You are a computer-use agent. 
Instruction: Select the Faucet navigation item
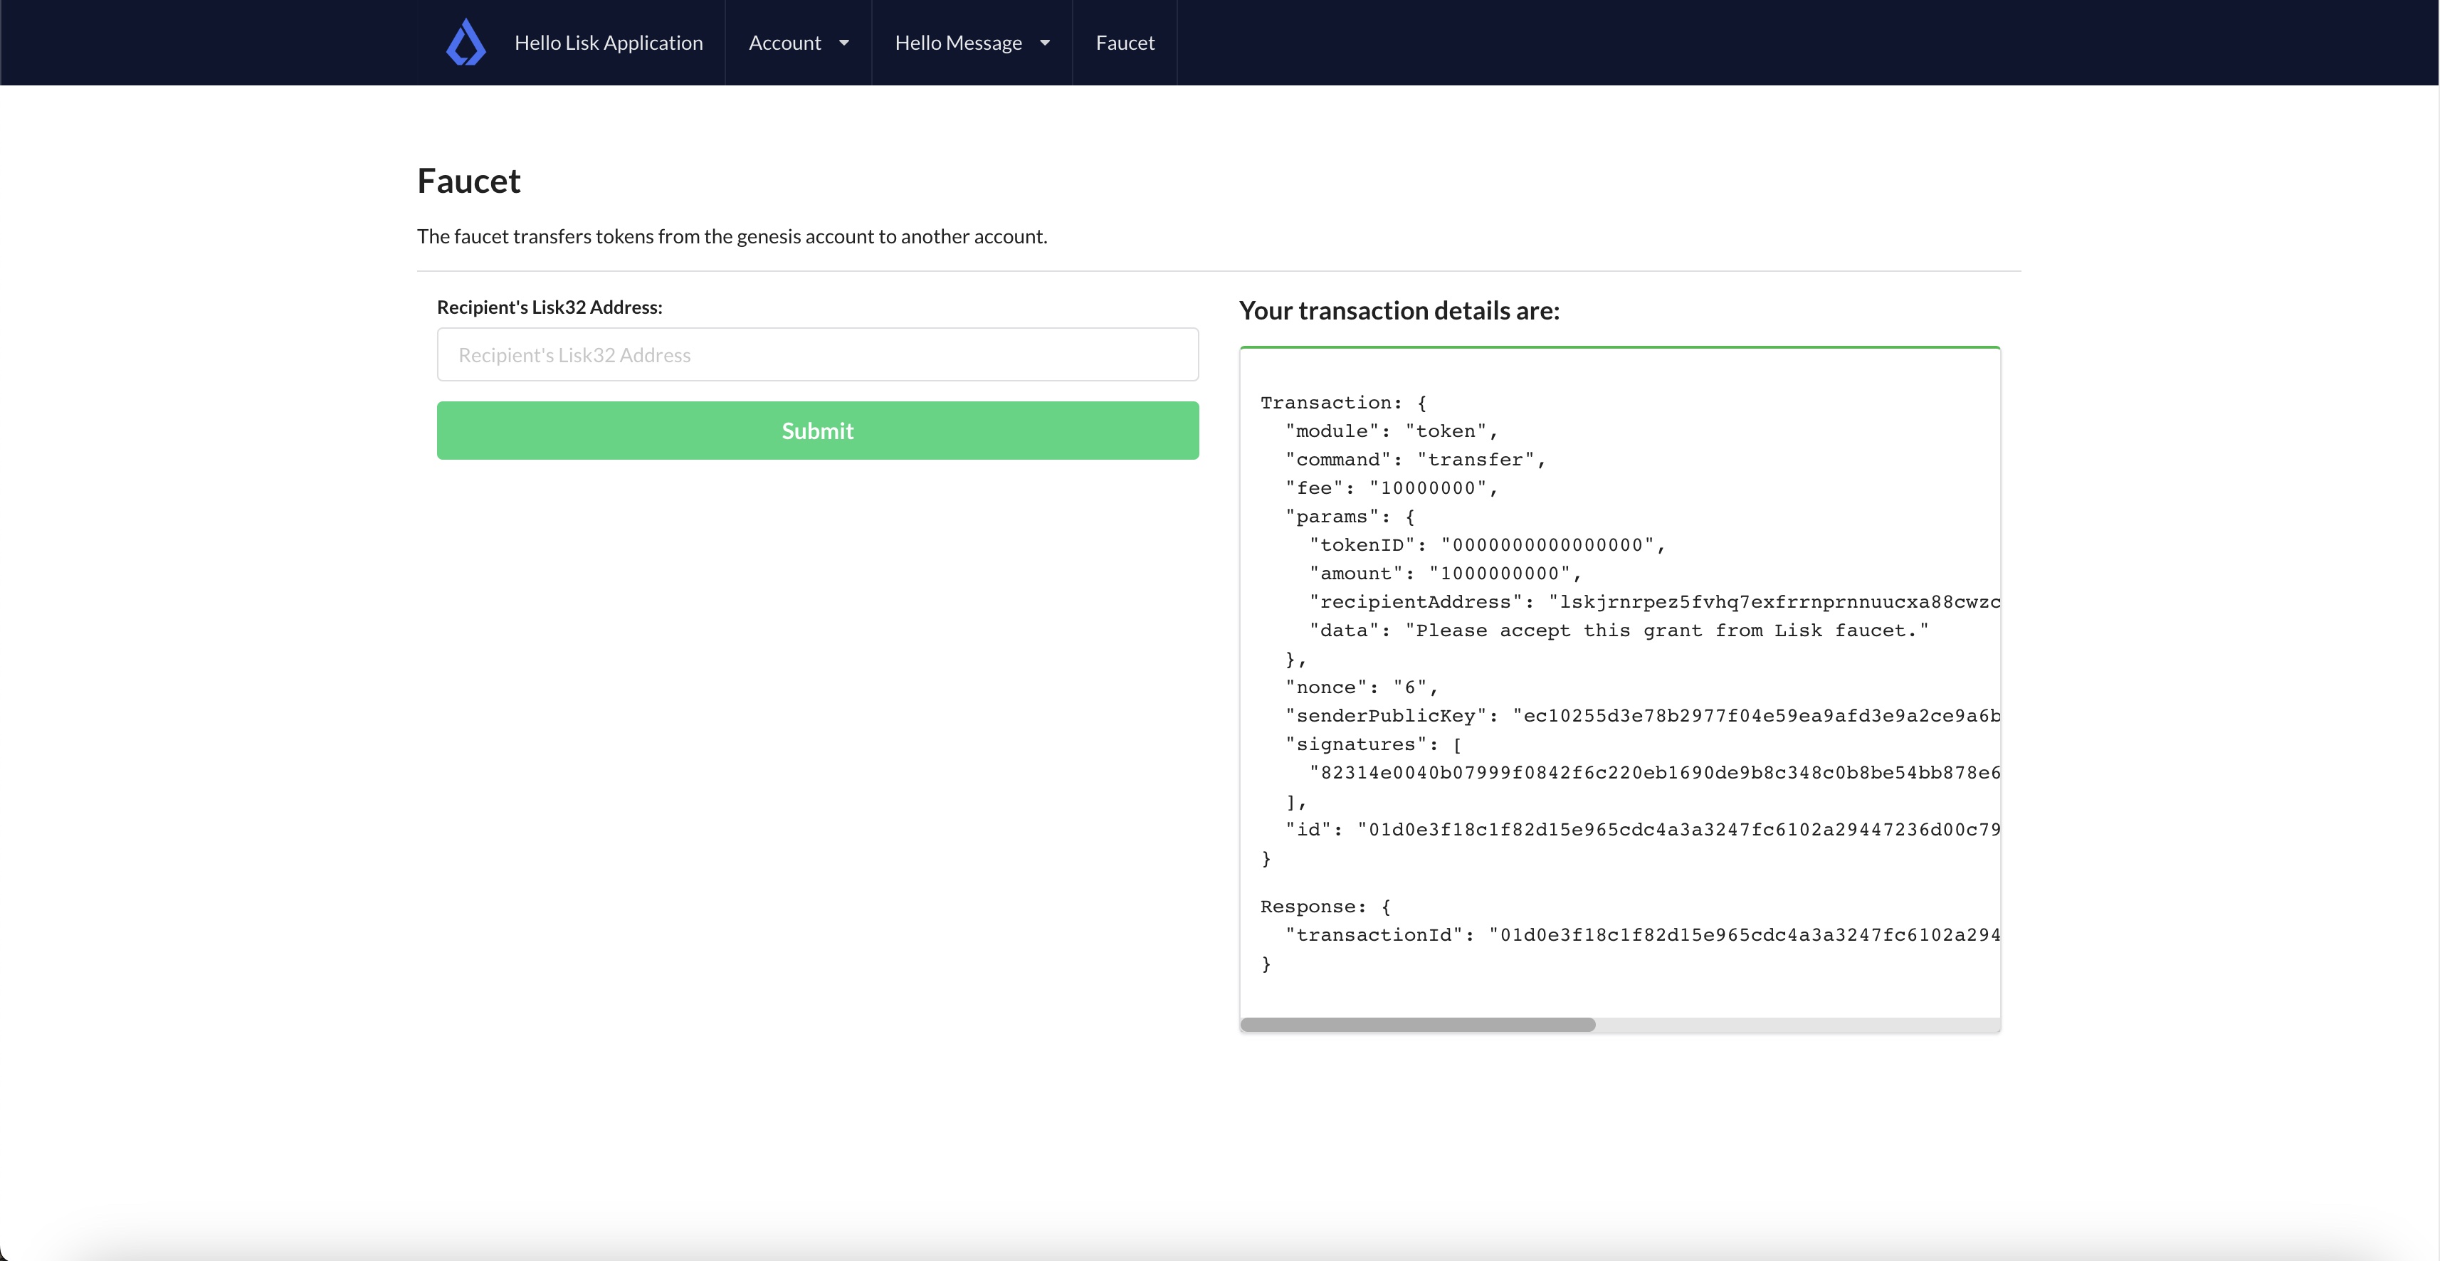tap(1125, 42)
